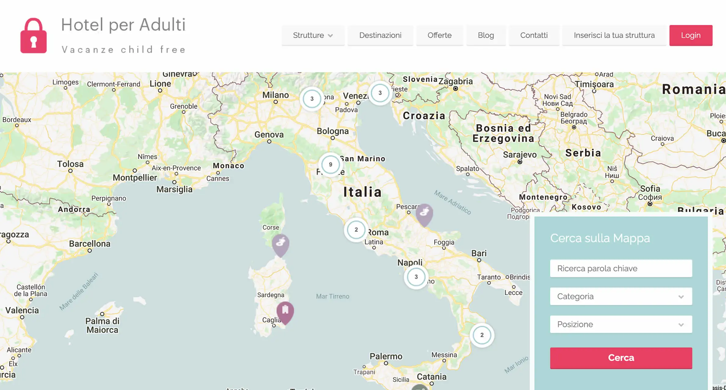Click the Sarajevo label on the map
The height and width of the screenshot is (390, 726).
coord(520,155)
